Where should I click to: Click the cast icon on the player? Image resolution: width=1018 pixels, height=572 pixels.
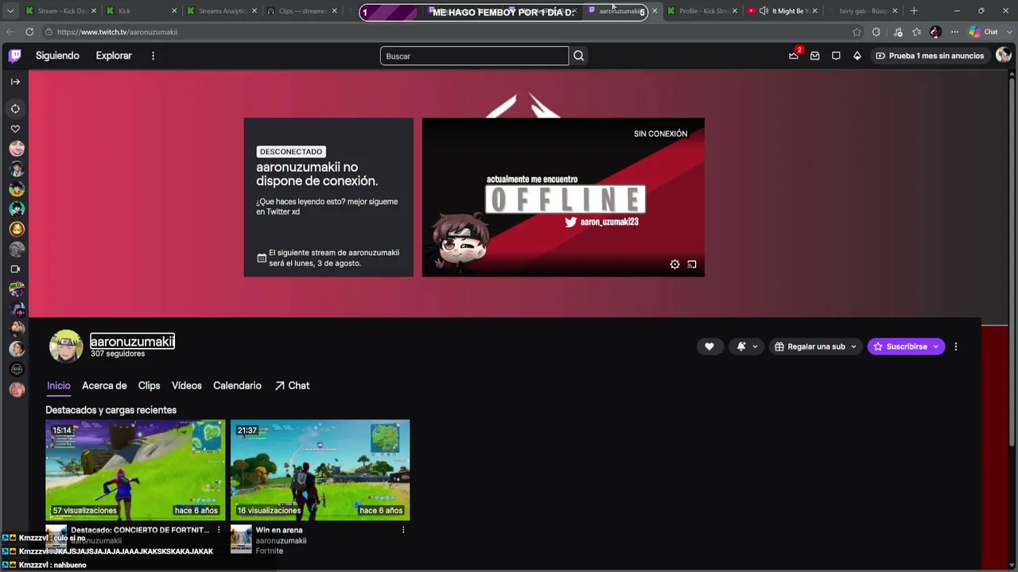[692, 265]
